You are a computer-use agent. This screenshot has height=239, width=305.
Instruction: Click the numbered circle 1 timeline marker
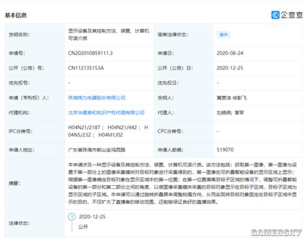tap(72, 217)
